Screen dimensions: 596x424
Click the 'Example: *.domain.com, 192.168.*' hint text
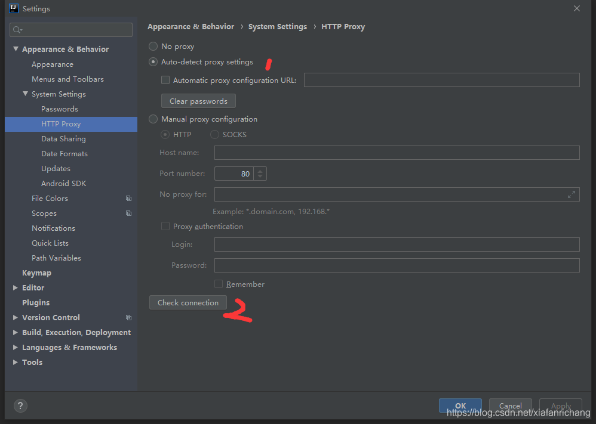271,212
